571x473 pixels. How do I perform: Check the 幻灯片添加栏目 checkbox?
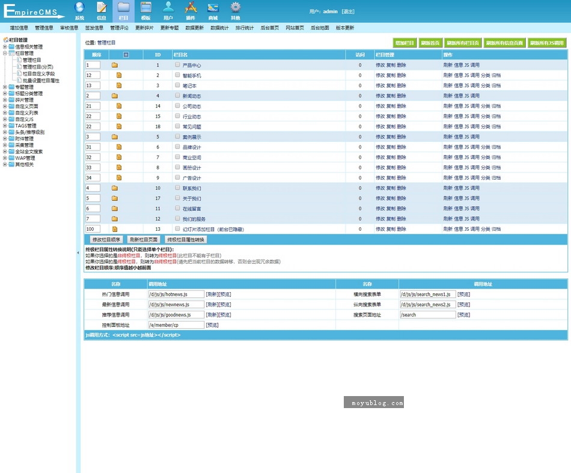point(177,228)
